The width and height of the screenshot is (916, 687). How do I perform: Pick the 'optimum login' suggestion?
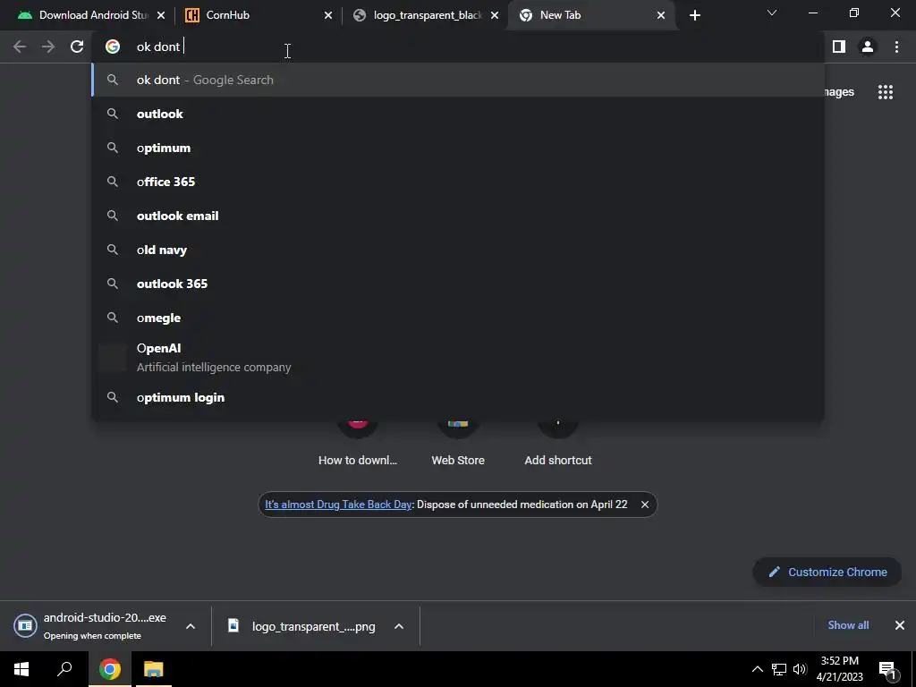click(x=458, y=397)
